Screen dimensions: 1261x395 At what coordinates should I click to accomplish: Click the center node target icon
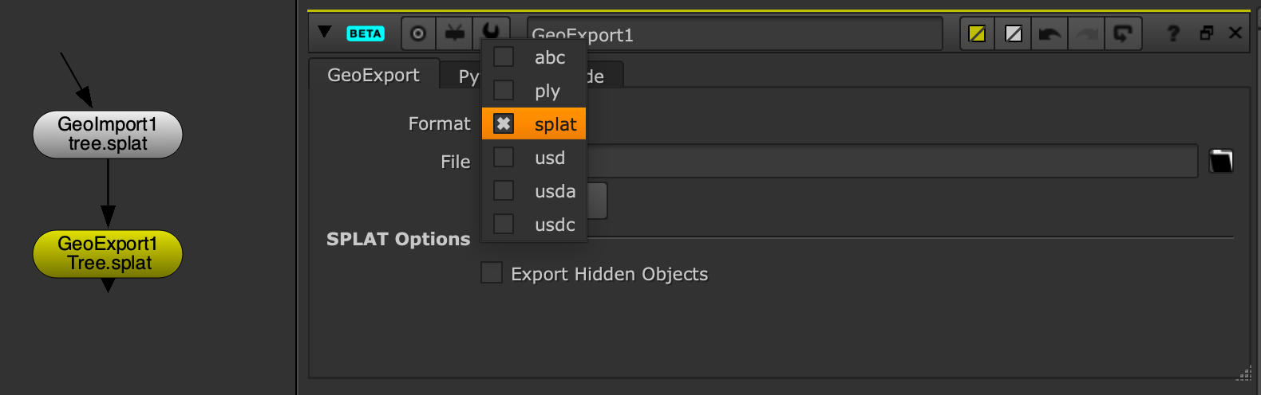point(418,33)
